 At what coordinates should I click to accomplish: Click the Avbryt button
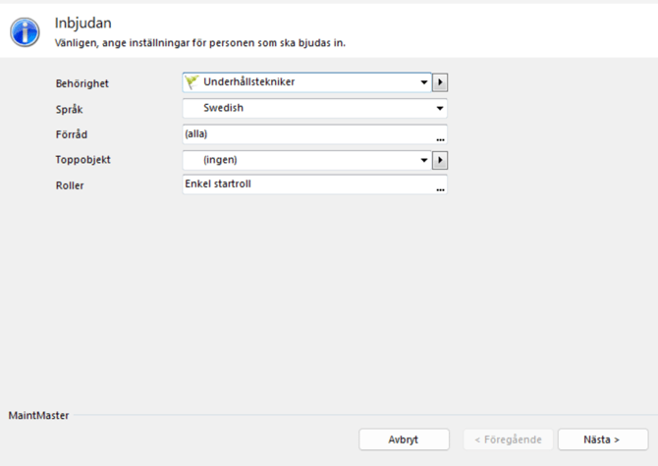pyautogui.click(x=404, y=440)
